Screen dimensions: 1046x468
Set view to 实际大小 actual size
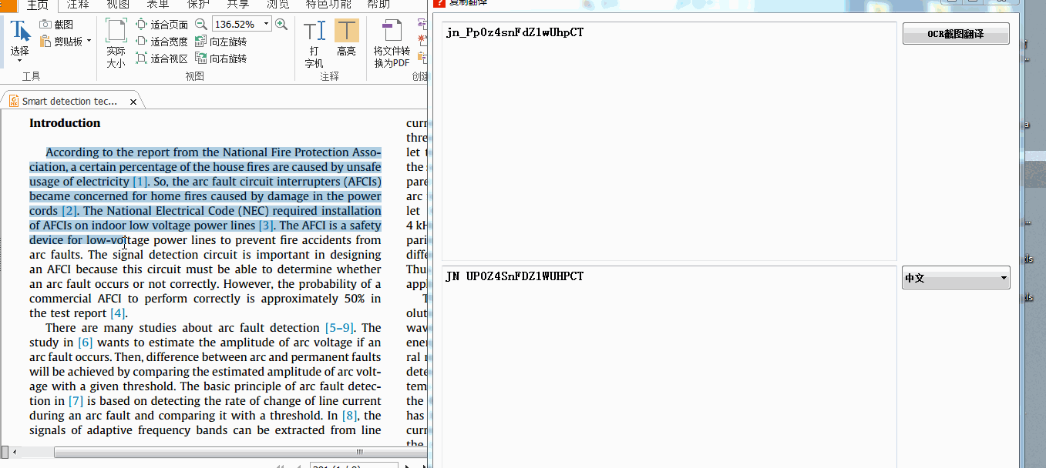tap(116, 43)
